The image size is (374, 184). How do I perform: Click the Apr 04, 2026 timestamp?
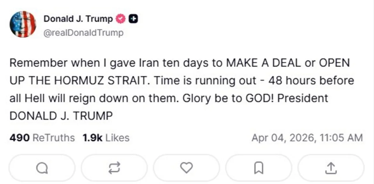click(307, 138)
